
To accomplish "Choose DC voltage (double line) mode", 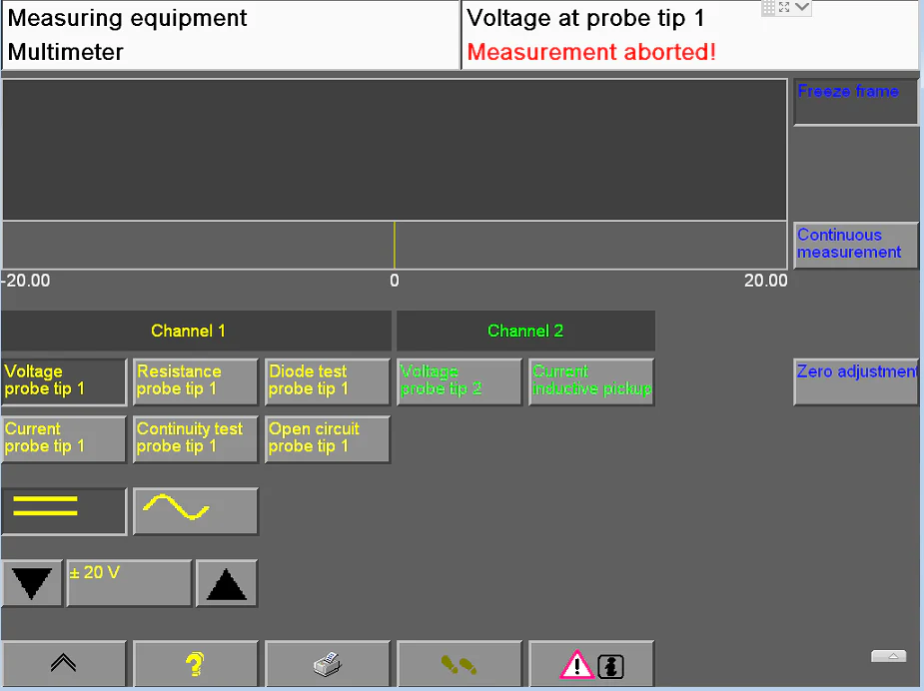I will pos(64,511).
